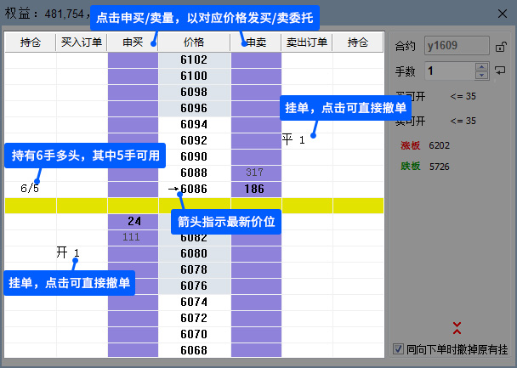Click the bid quantity 24 cell

(133, 221)
